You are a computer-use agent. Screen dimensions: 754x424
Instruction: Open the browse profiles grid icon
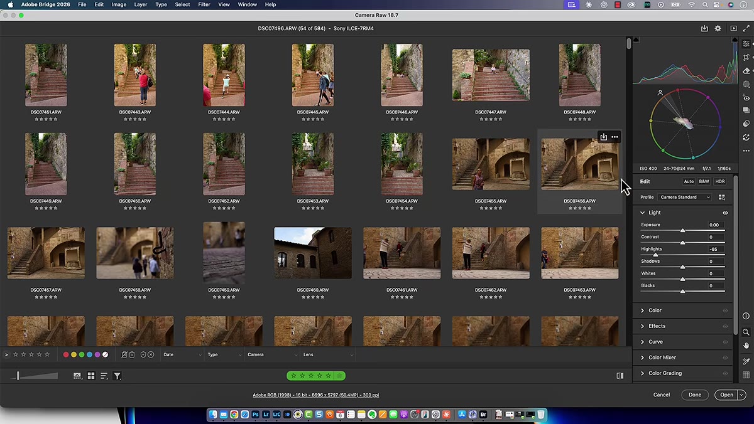[x=721, y=197]
